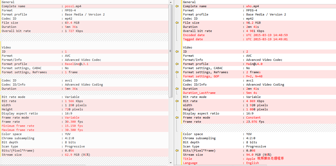This screenshot has width=336, height=166.
Task: Select the file name who.mp4
Action: 253,6
